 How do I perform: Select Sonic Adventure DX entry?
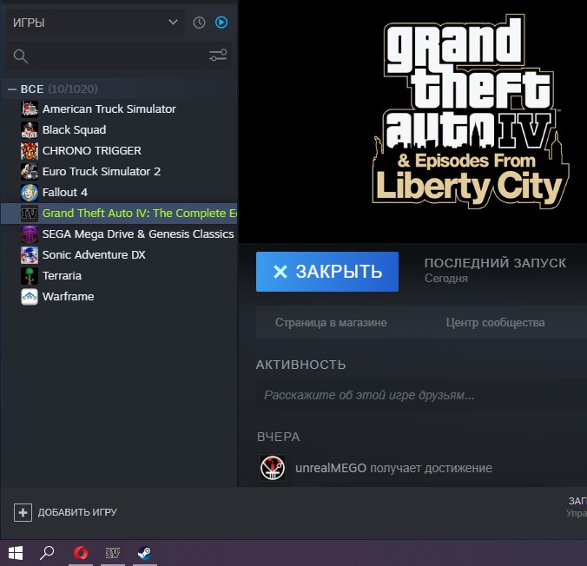pos(119,255)
